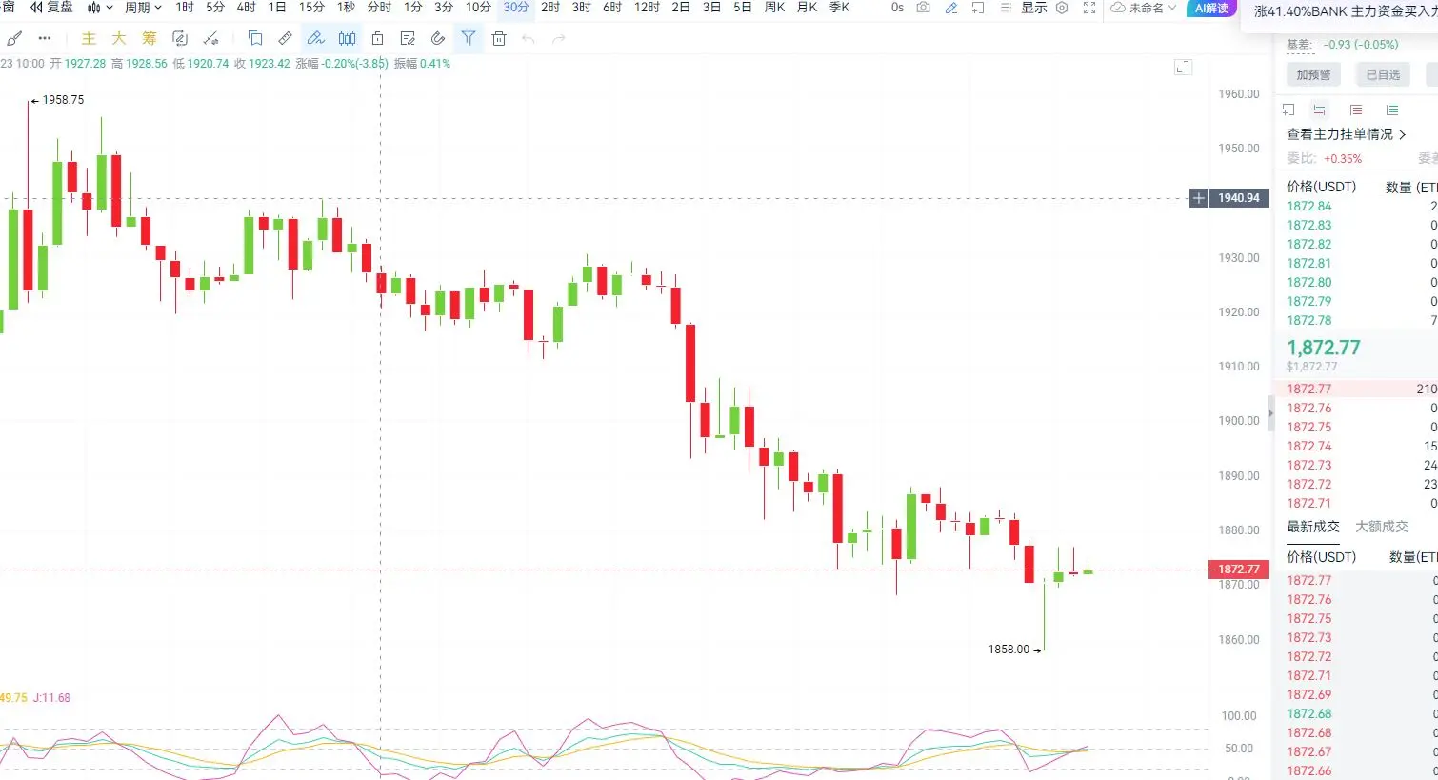This screenshot has width=1438, height=780.
Task: Toggle the 主 main-force indicator
Action: click(89, 39)
